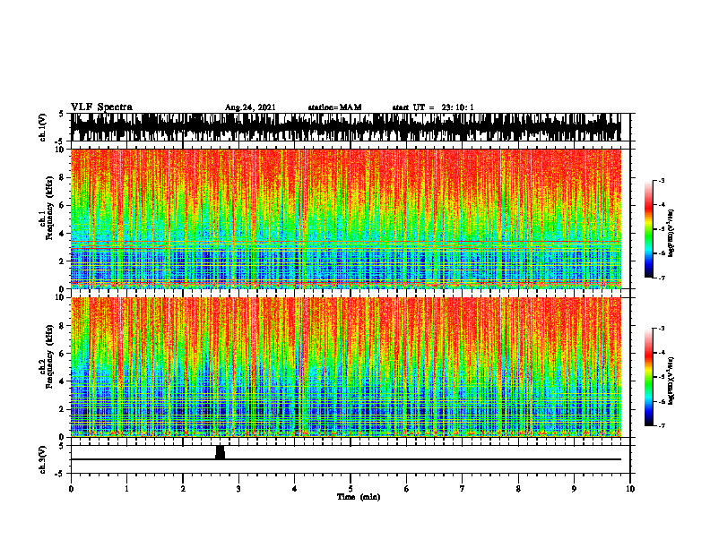This screenshot has width=710, height=548.
Task: Click the Time (min) axis tick label "10"
Action: pos(630,489)
